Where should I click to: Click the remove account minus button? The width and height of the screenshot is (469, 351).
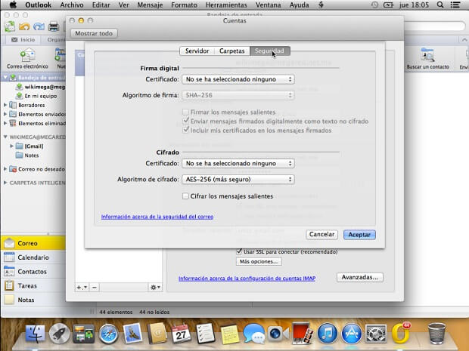95,287
